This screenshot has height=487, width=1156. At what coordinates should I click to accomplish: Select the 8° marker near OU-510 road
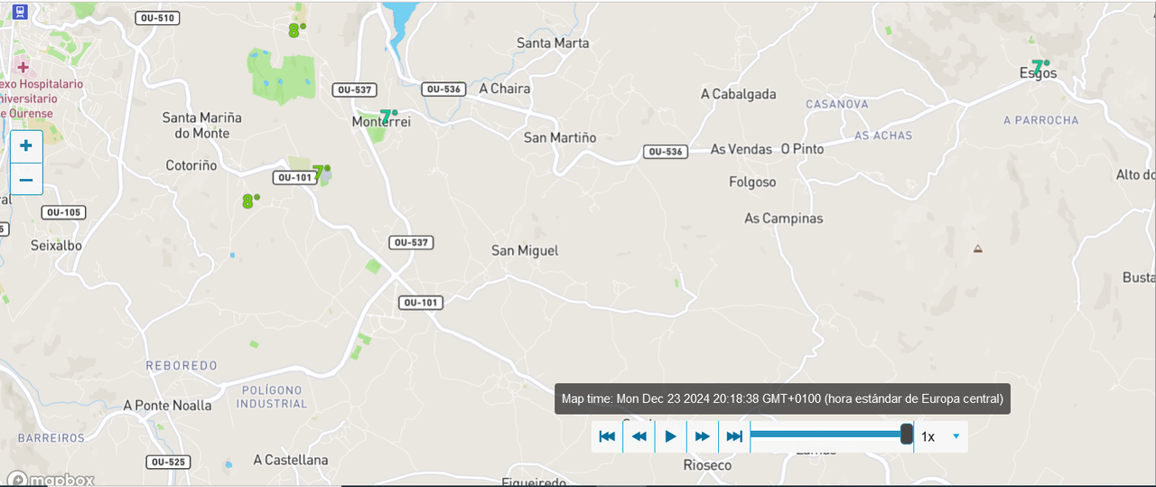[296, 30]
